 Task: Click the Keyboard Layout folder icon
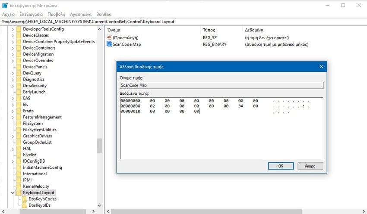[19, 192]
